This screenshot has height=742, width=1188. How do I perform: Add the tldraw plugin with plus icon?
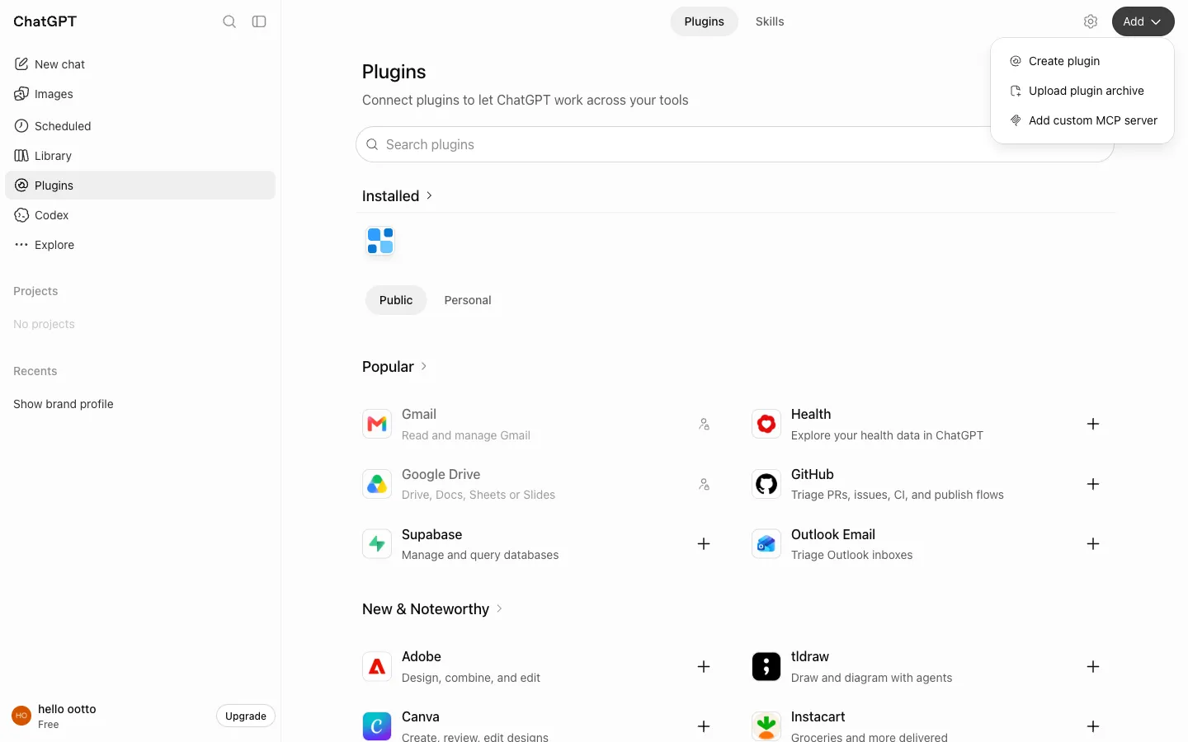1093,666
